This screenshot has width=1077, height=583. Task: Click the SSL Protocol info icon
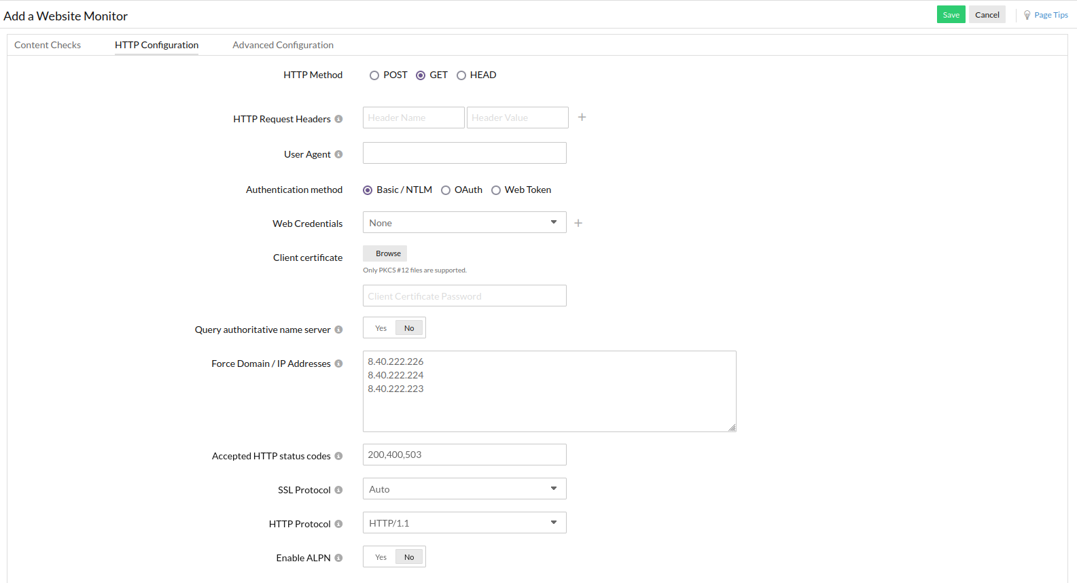pyautogui.click(x=338, y=490)
